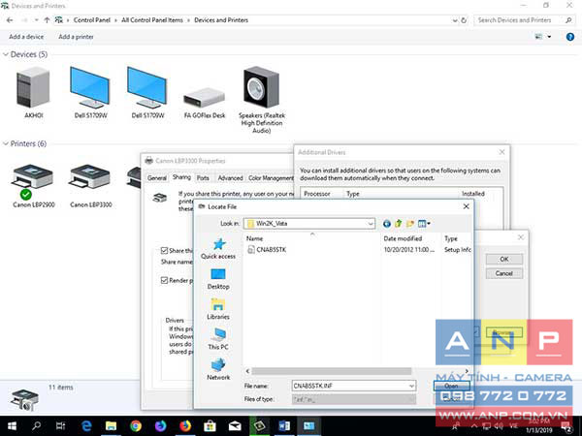Viewport: 582px width, 436px height.
Task: Switch to Ports tab in Properties
Action: tap(203, 178)
